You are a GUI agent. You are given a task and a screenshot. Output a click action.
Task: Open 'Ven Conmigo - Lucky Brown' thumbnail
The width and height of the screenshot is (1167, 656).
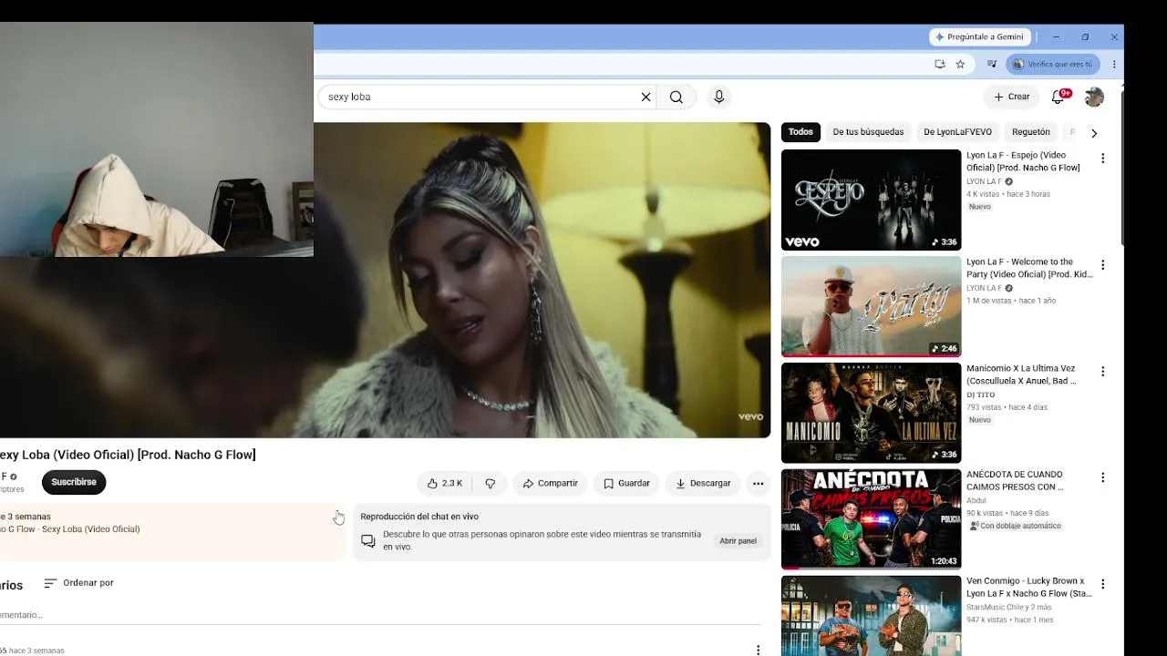(871, 616)
